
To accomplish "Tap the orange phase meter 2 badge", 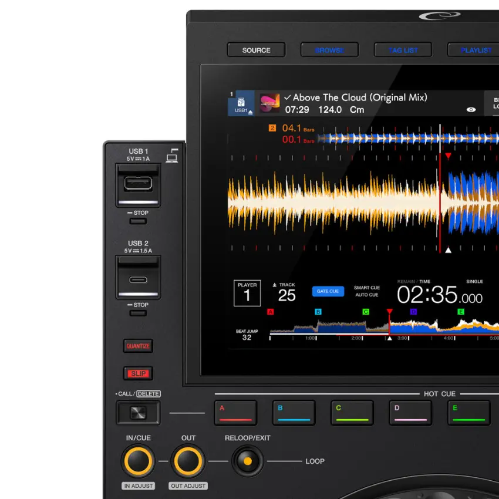I will click(x=272, y=128).
